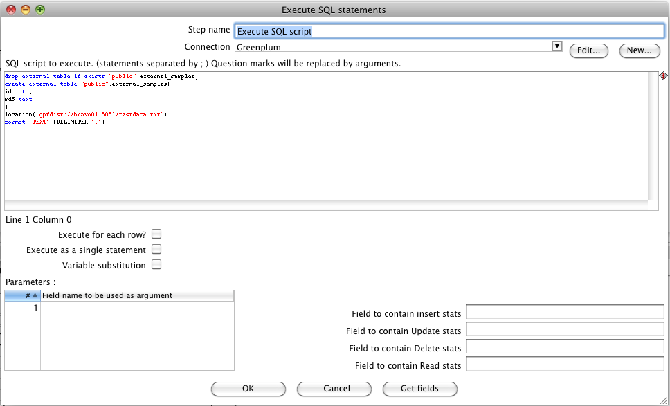Enable Execute as a single statement
670x406 pixels.
[156, 249]
